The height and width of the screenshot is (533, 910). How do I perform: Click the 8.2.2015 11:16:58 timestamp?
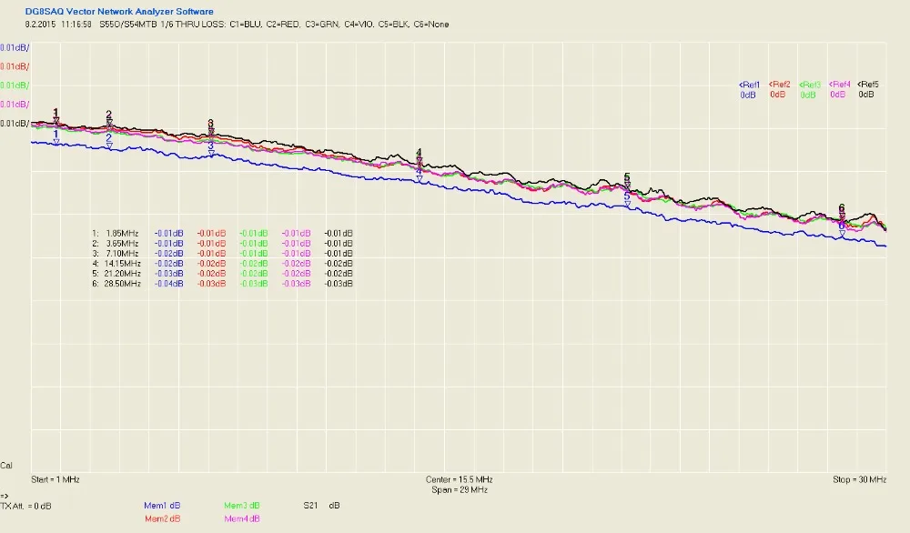point(58,25)
